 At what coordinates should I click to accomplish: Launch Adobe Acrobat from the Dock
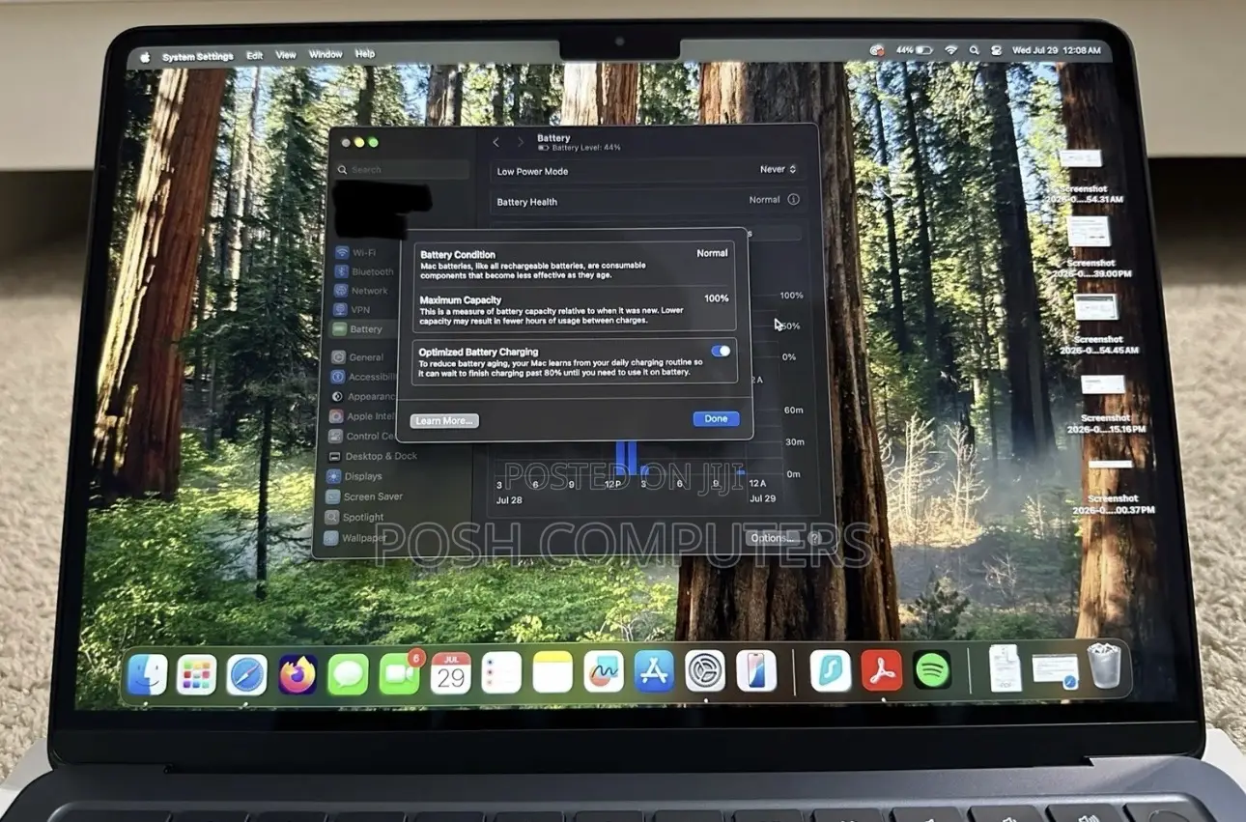[882, 670]
